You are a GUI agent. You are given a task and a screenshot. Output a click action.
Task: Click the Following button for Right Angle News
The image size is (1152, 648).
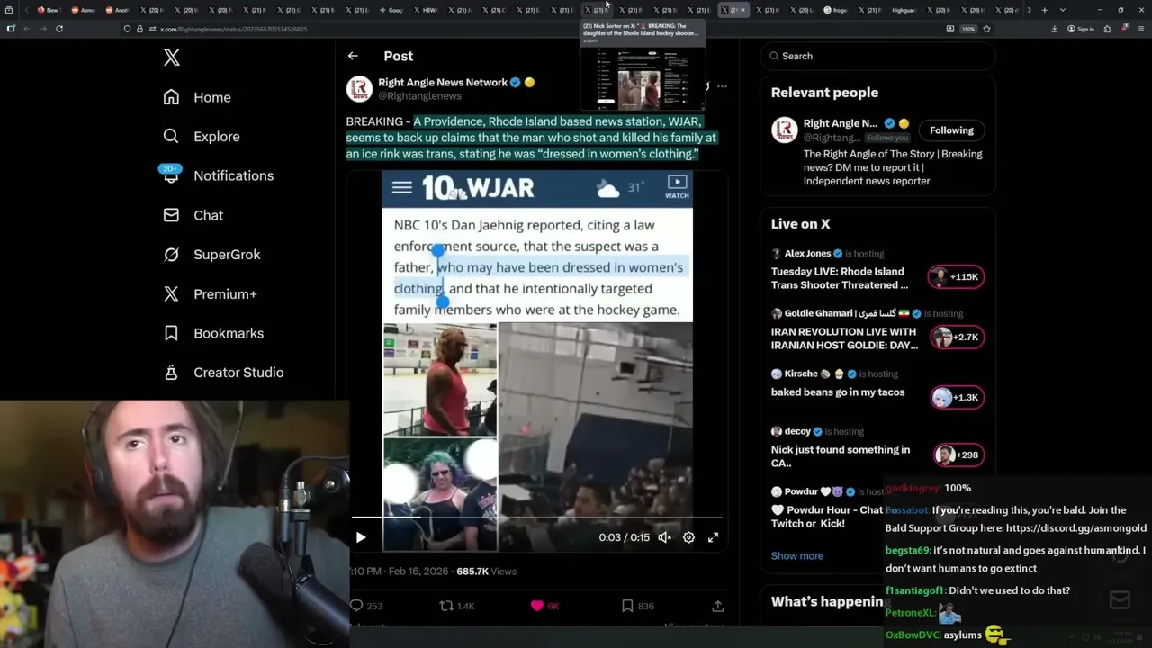951,130
